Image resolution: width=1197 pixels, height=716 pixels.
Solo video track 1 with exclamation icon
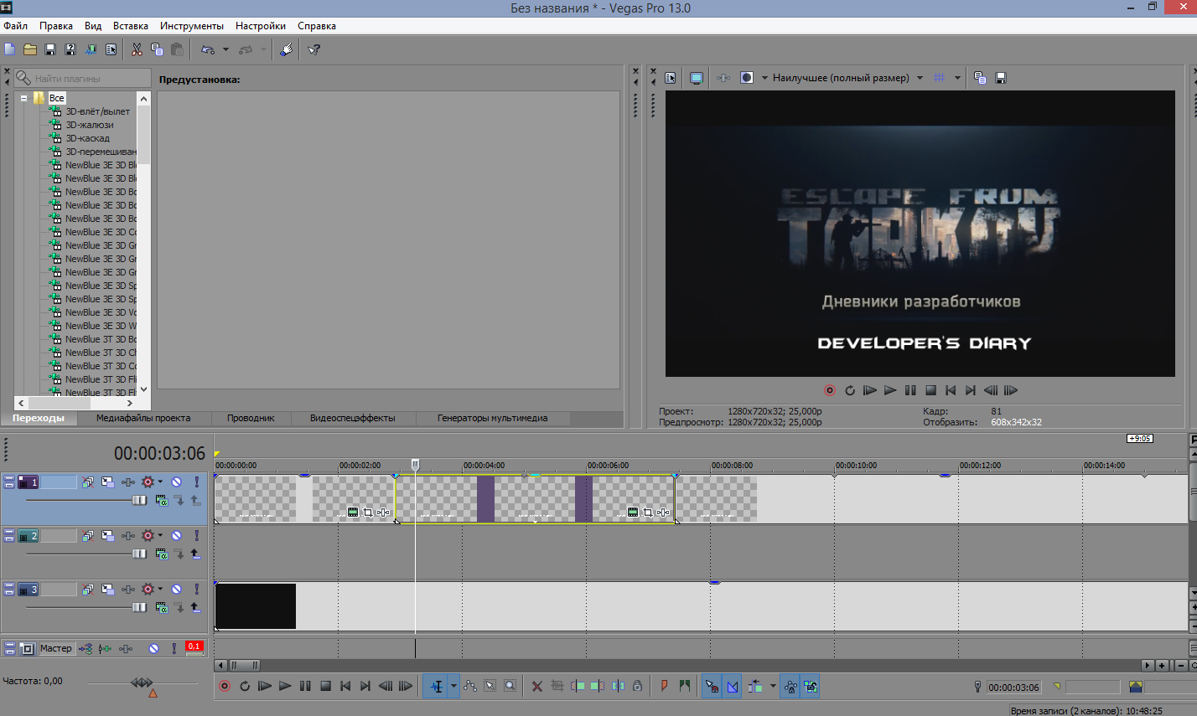point(196,482)
